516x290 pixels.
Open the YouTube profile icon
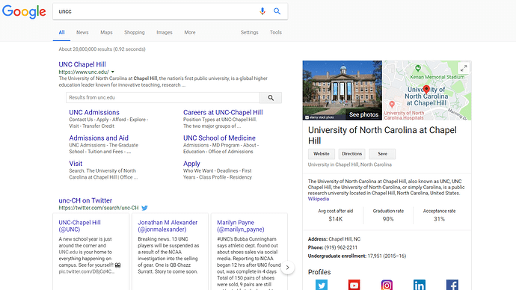point(354,285)
